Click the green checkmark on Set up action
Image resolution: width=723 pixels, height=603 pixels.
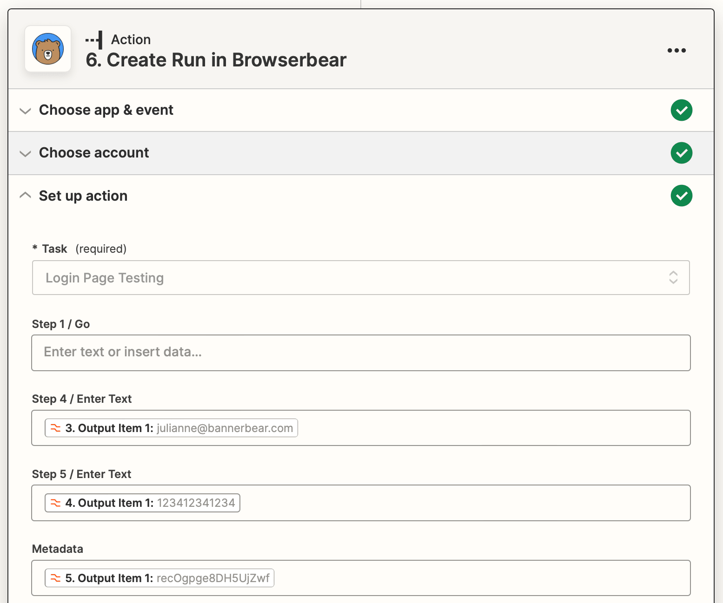681,196
